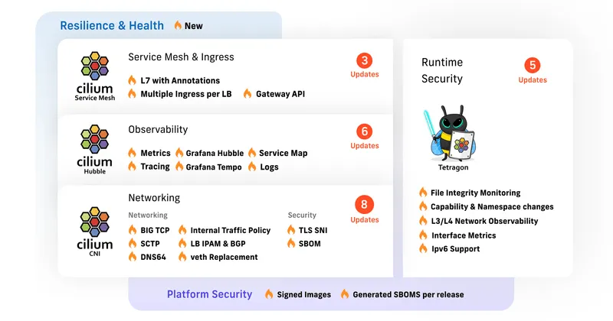Image resolution: width=613 pixels, height=321 pixels.
Task: Click flame icon next to SBOM
Action: 291,243
